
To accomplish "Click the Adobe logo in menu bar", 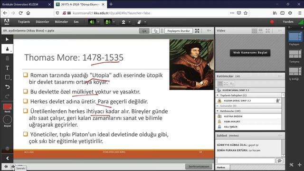I will click(7, 22).
